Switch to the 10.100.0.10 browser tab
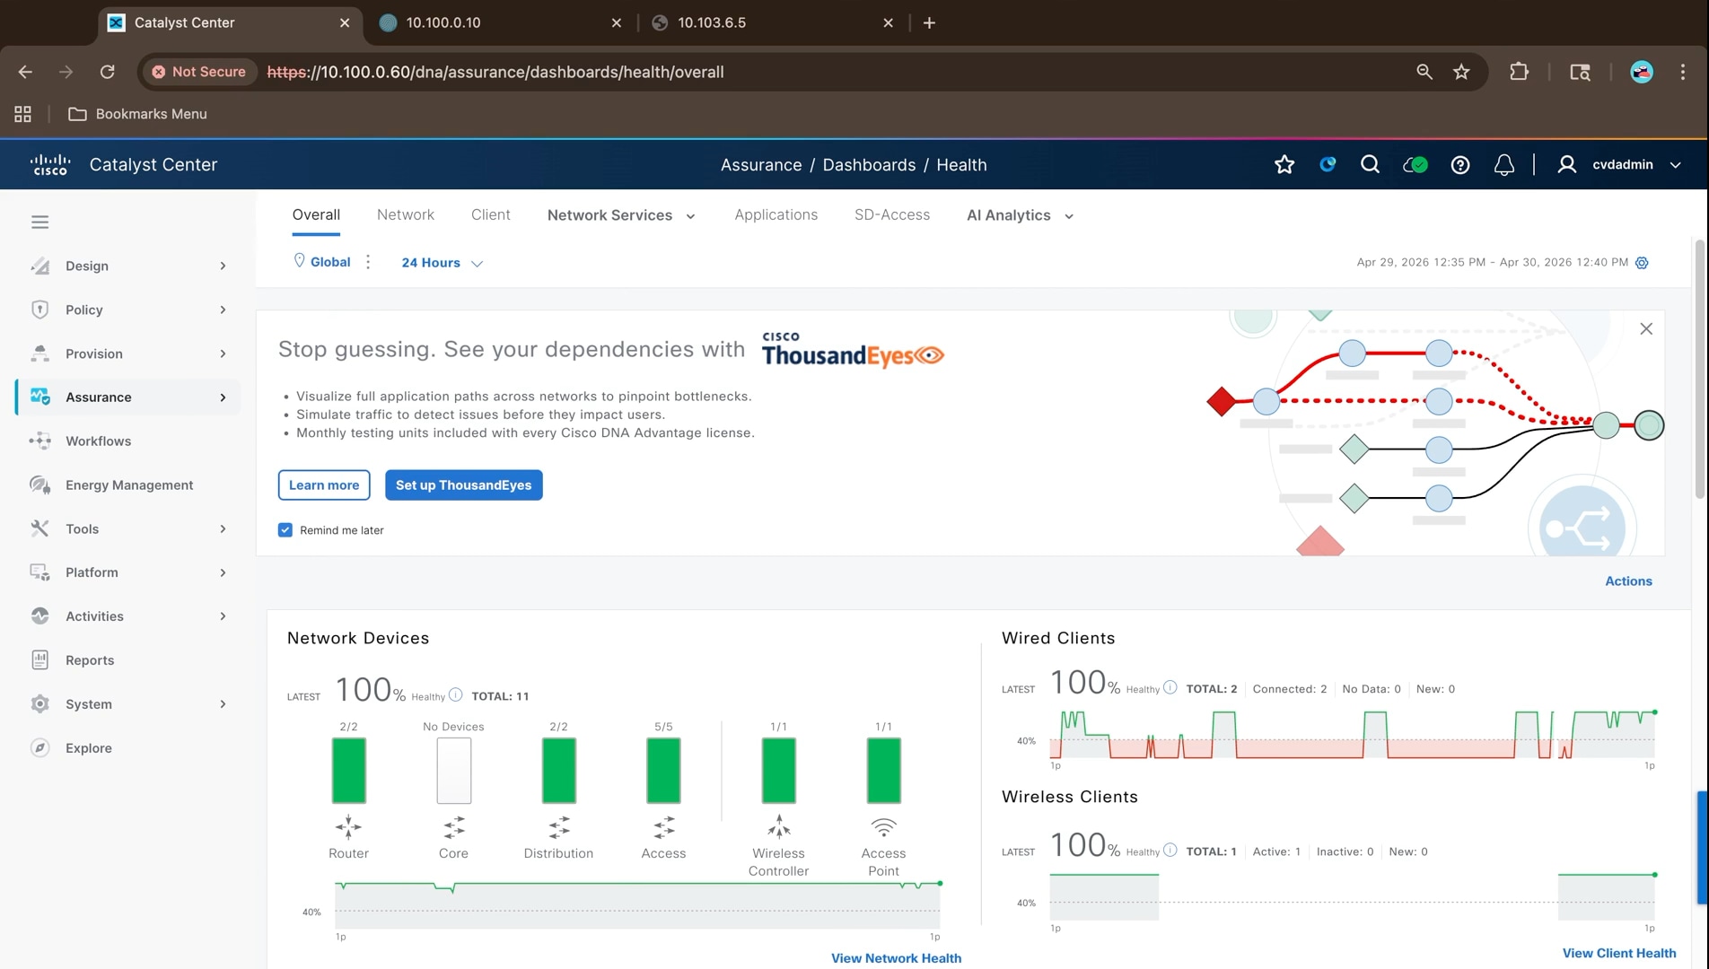This screenshot has width=1709, height=969. tap(502, 22)
